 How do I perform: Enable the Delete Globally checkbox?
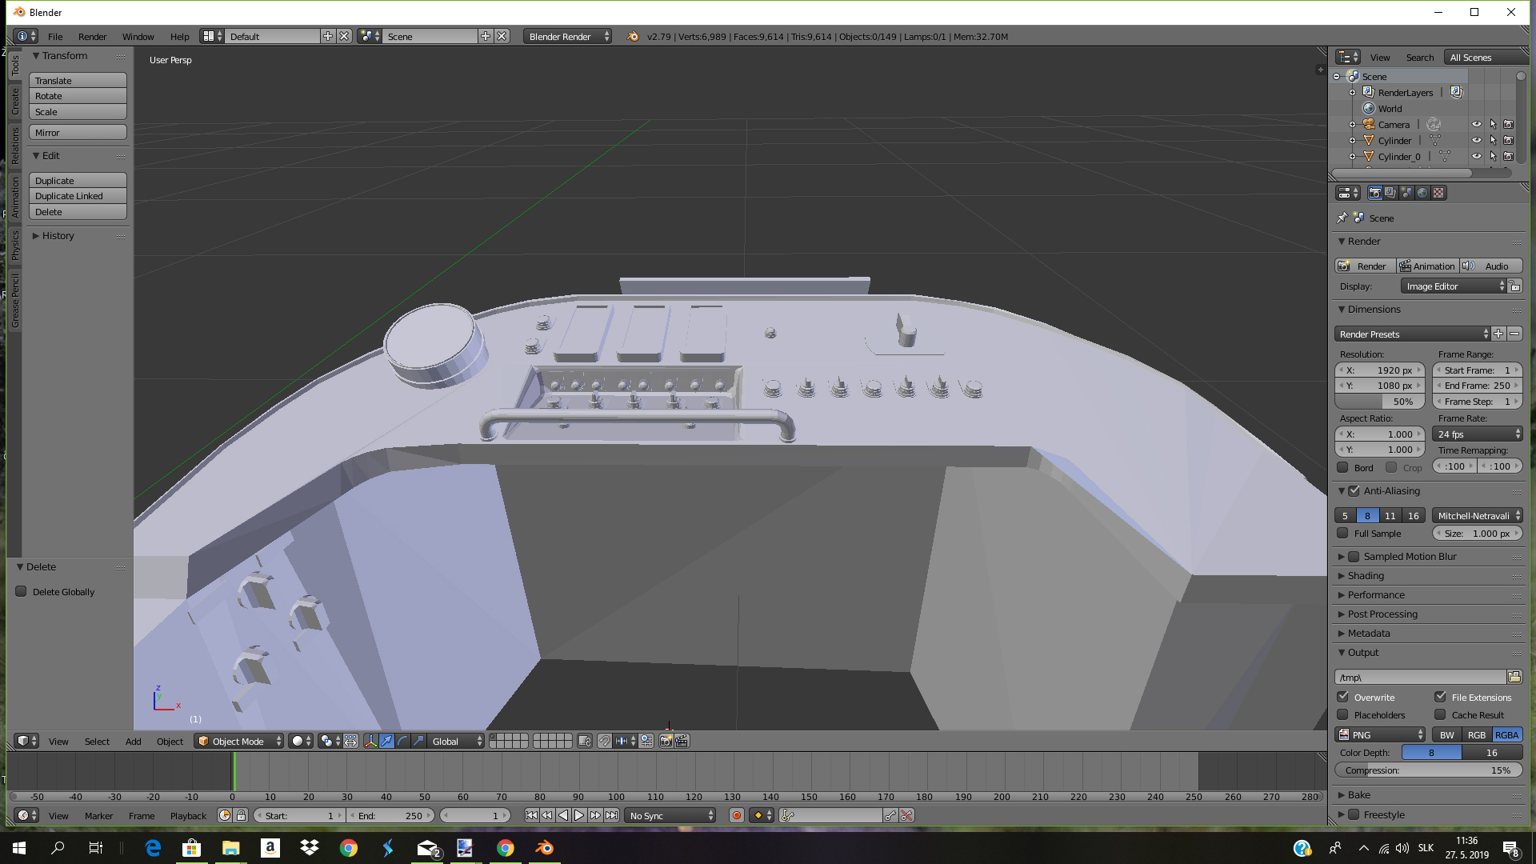22,591
